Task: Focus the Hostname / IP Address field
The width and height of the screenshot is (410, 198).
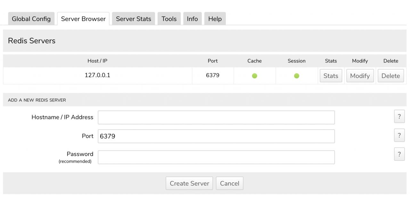Action: click(216, 117)
